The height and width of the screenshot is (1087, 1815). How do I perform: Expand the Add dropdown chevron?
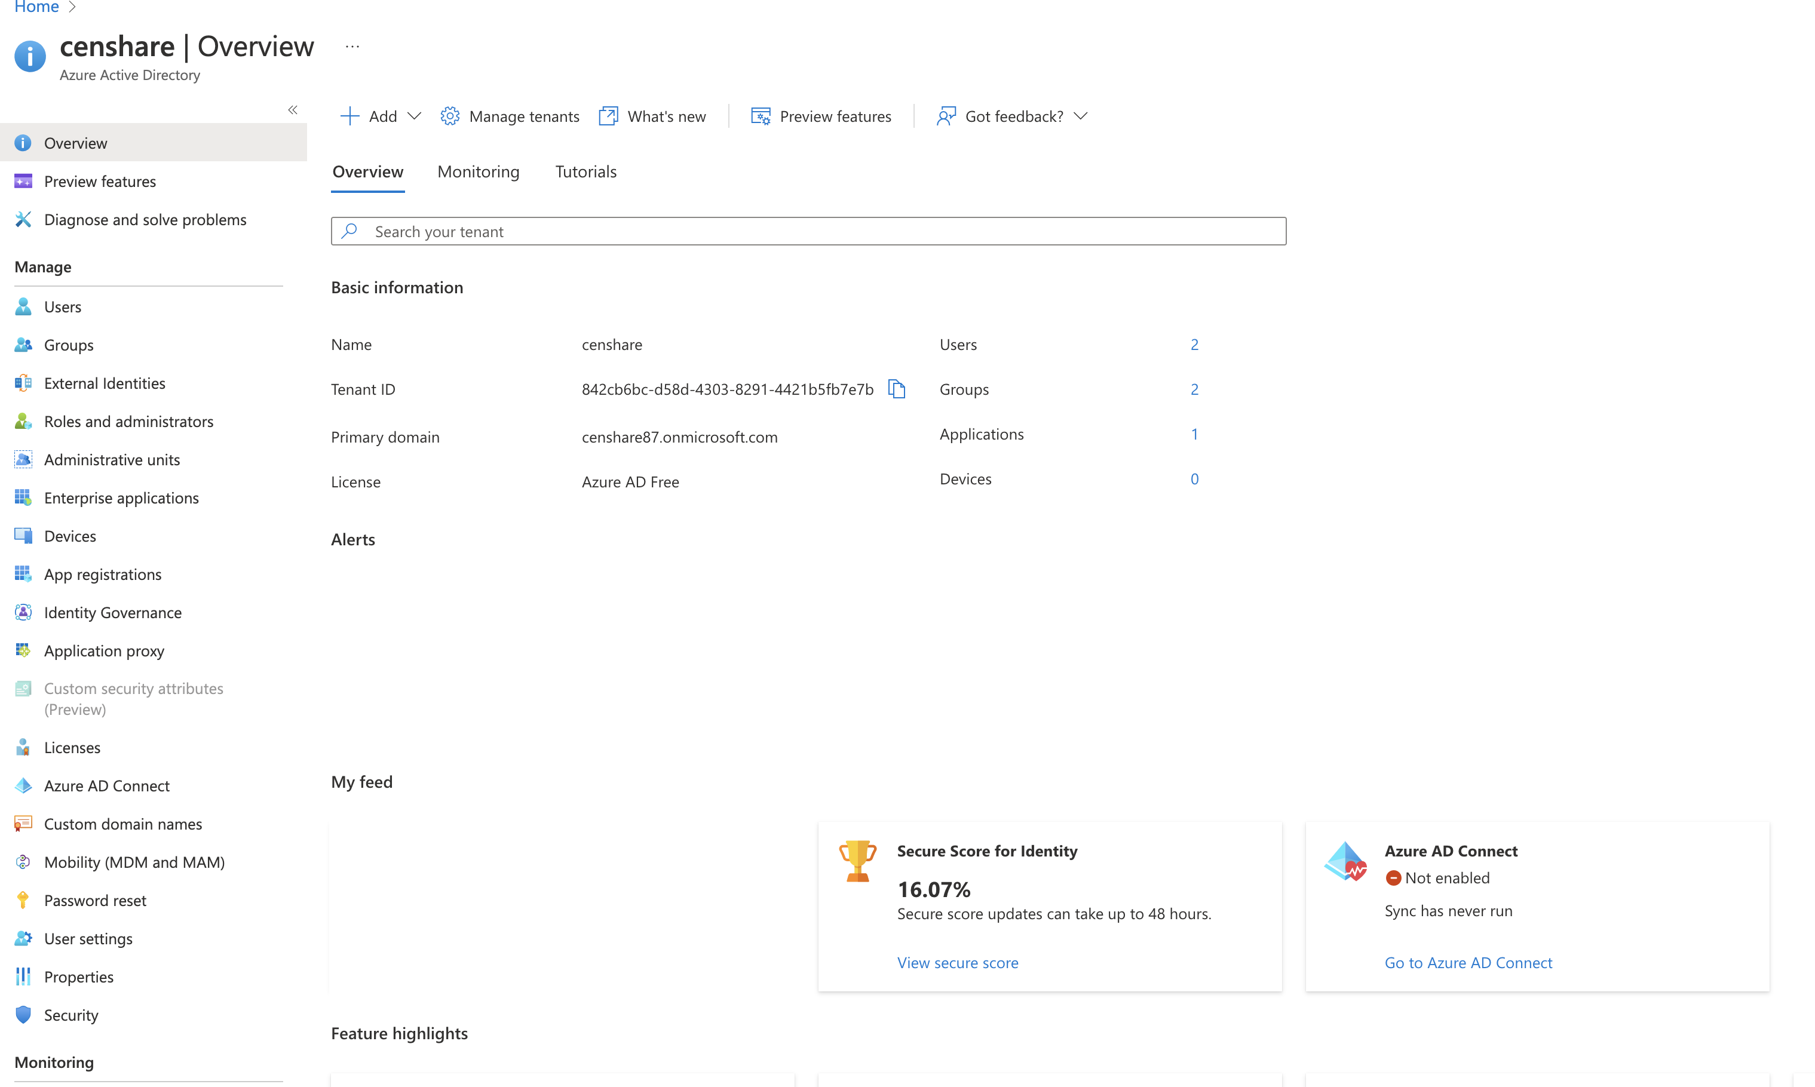[414, 116]
